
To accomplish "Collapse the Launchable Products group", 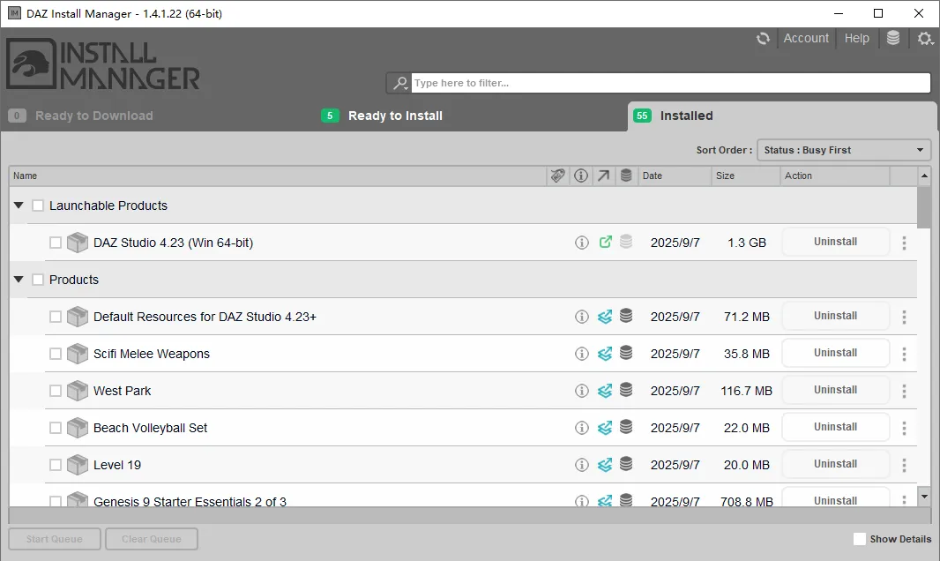I will tap(19, 206).
